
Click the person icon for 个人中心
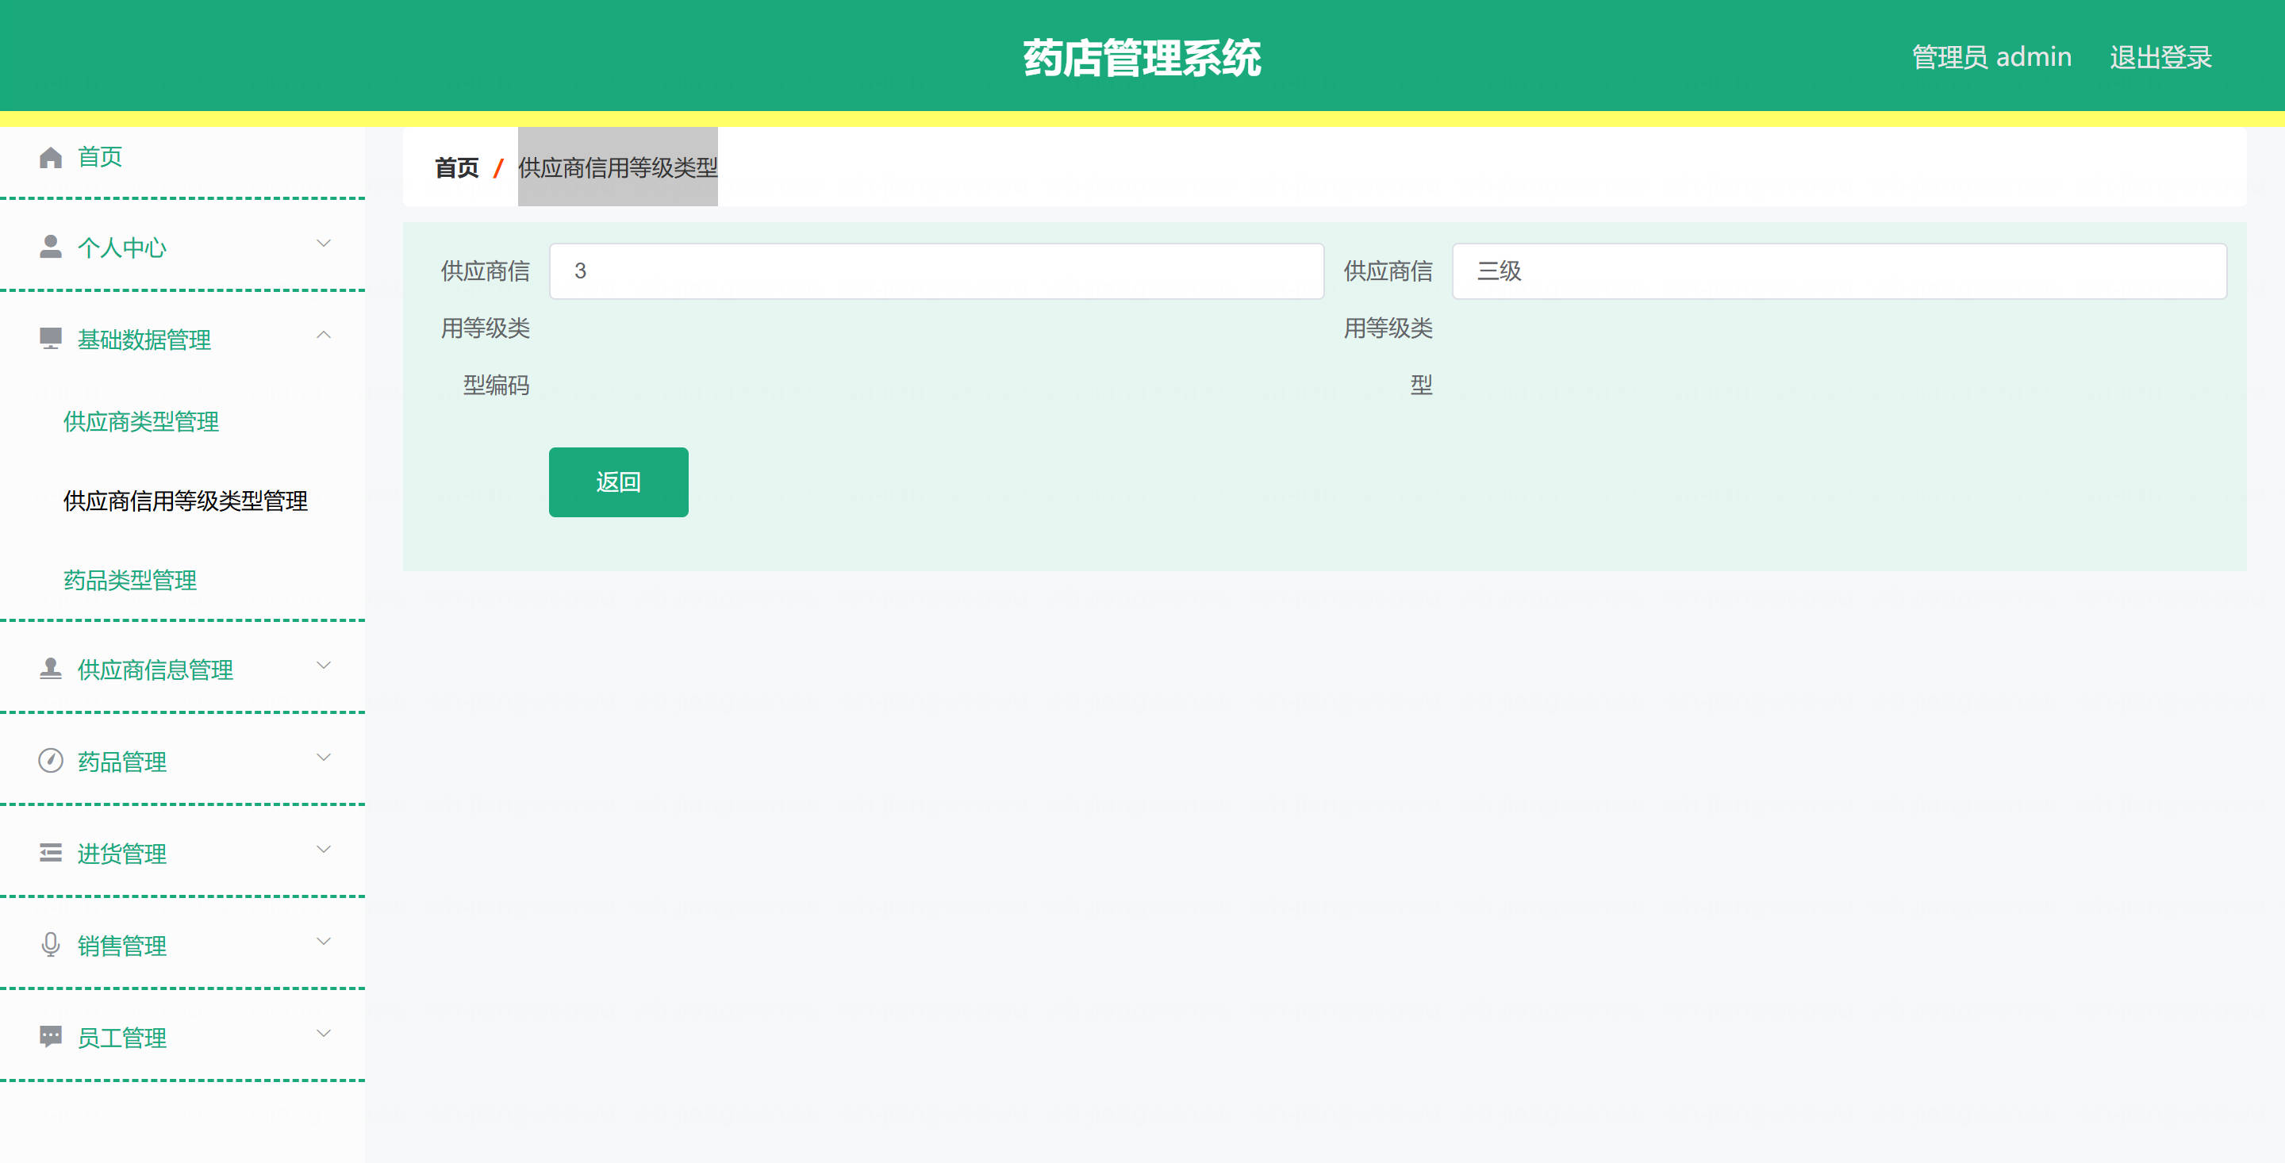[x=51, y=247]
